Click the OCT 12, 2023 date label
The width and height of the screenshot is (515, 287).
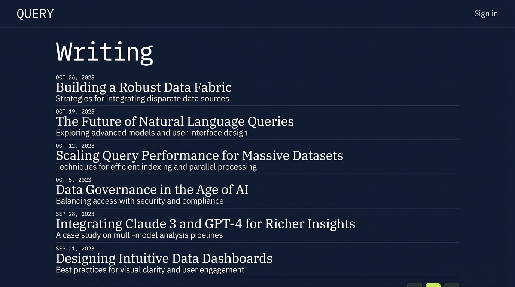(x=75, y=145)
